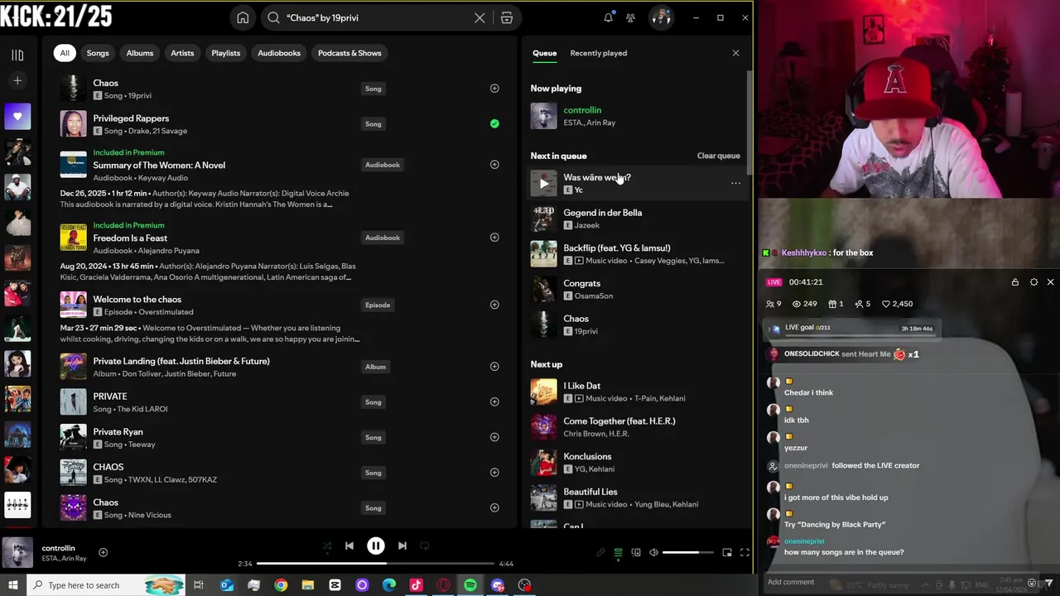Show All search results
The image size is (1060, 596).
click(x=65, y=53)
